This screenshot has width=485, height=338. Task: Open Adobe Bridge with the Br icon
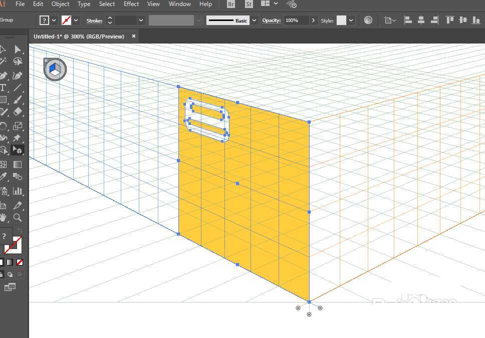231,4
